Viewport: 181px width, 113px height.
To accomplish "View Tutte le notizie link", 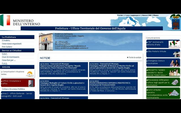I will pos(134,58).
